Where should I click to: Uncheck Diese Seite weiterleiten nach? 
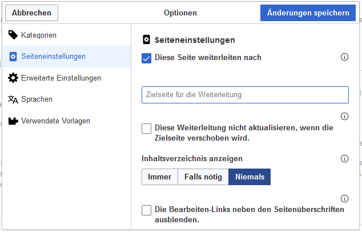[x=146, y=58]
